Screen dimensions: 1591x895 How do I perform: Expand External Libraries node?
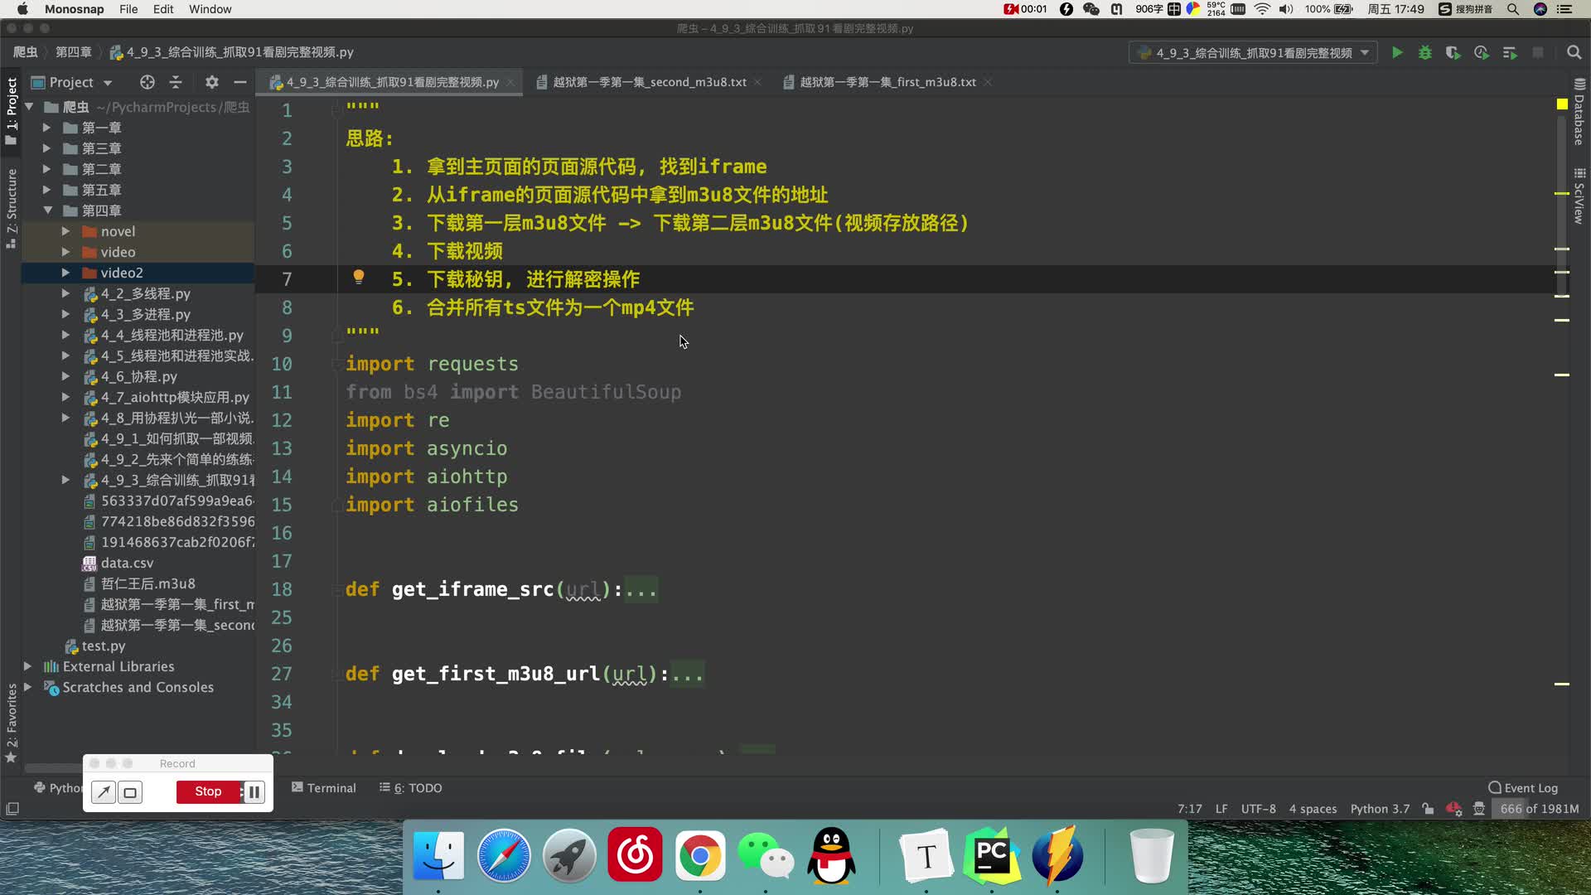27,666
